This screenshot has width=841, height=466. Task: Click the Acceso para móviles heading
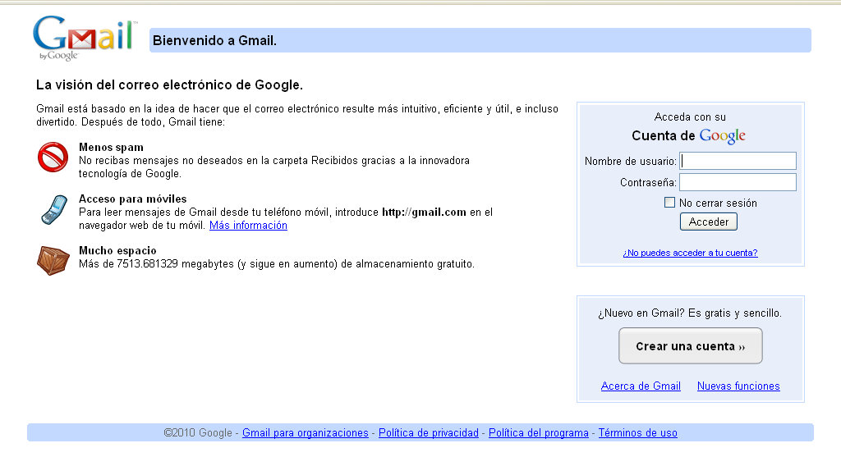coord(132,199)
